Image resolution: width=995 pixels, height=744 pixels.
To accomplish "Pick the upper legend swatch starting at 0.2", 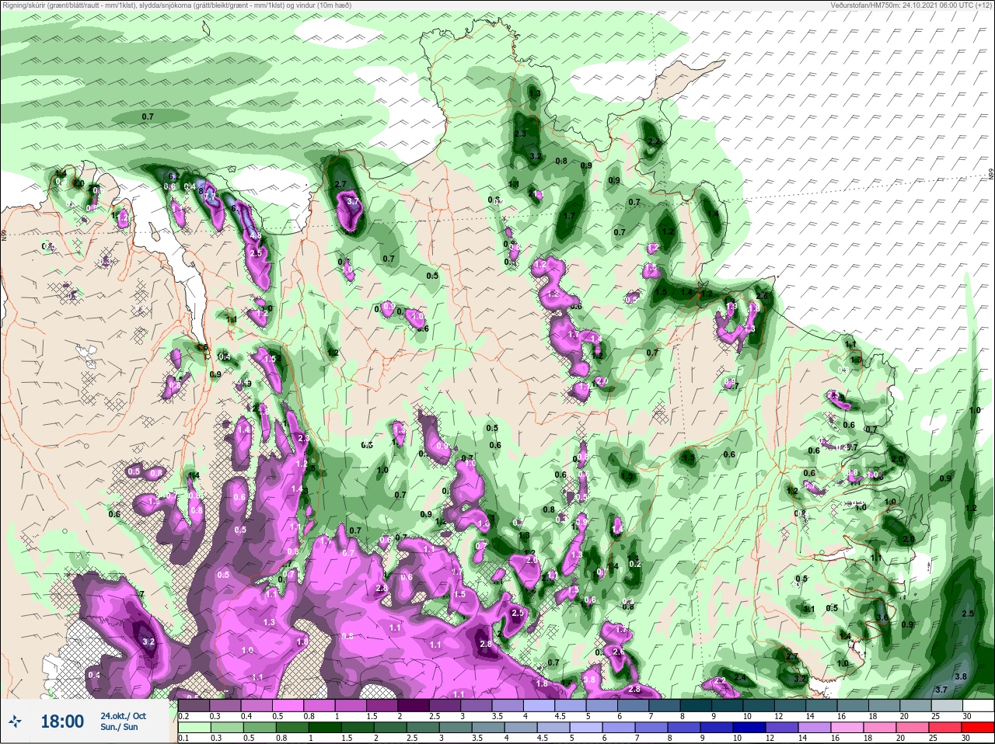I will coord(194,706).
